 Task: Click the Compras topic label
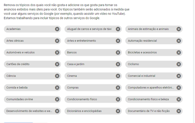(x=73, y=88)
